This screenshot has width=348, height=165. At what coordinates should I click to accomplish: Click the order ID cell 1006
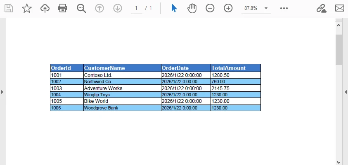point(67,108)
